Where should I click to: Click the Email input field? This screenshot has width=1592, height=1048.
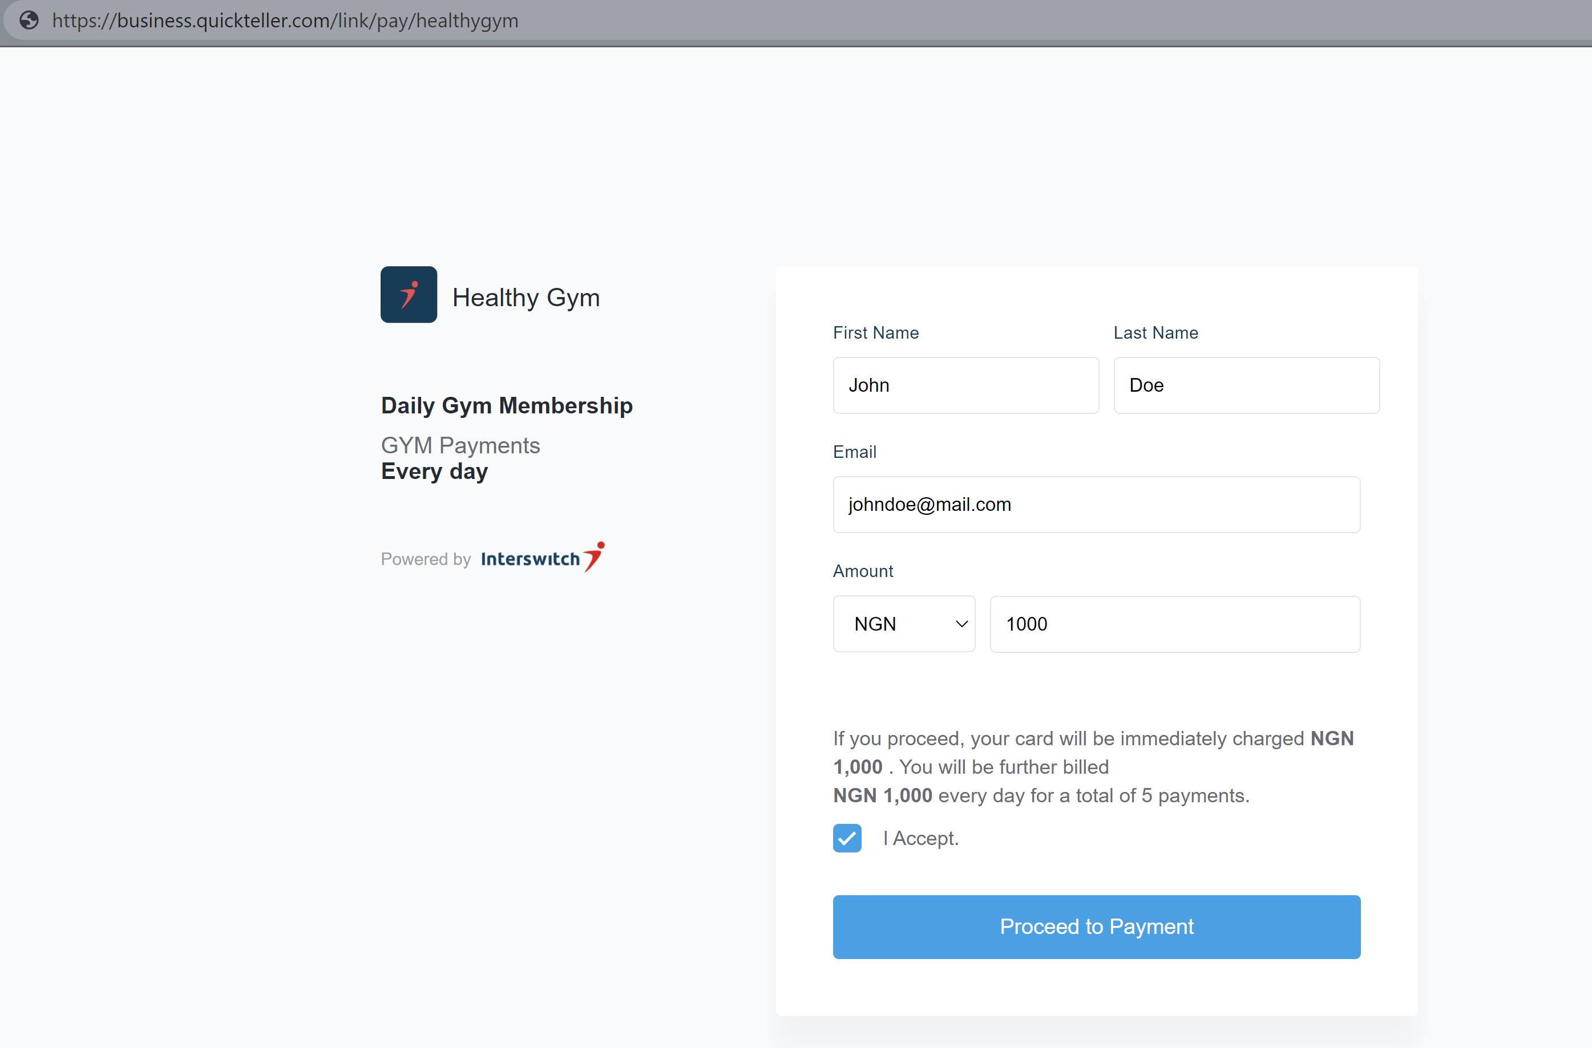click(x=1096, y=505)
